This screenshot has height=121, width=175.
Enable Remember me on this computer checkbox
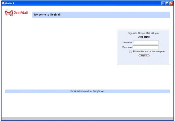[x=130, y=52]
